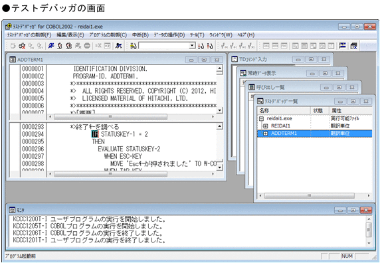The image size is (382, 265).
Task: Click the search-upward icon right of combo
Action: point(210,46)
